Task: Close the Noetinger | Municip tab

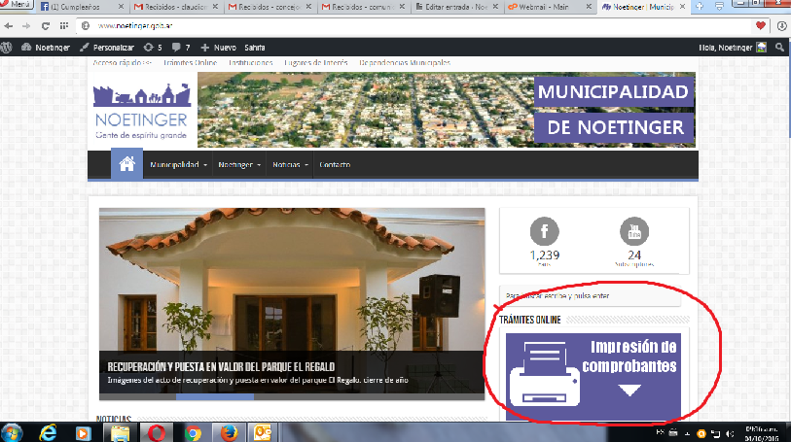Action: pos(682,7)
